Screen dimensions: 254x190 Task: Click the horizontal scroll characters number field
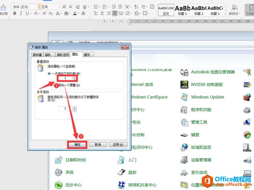65,109
